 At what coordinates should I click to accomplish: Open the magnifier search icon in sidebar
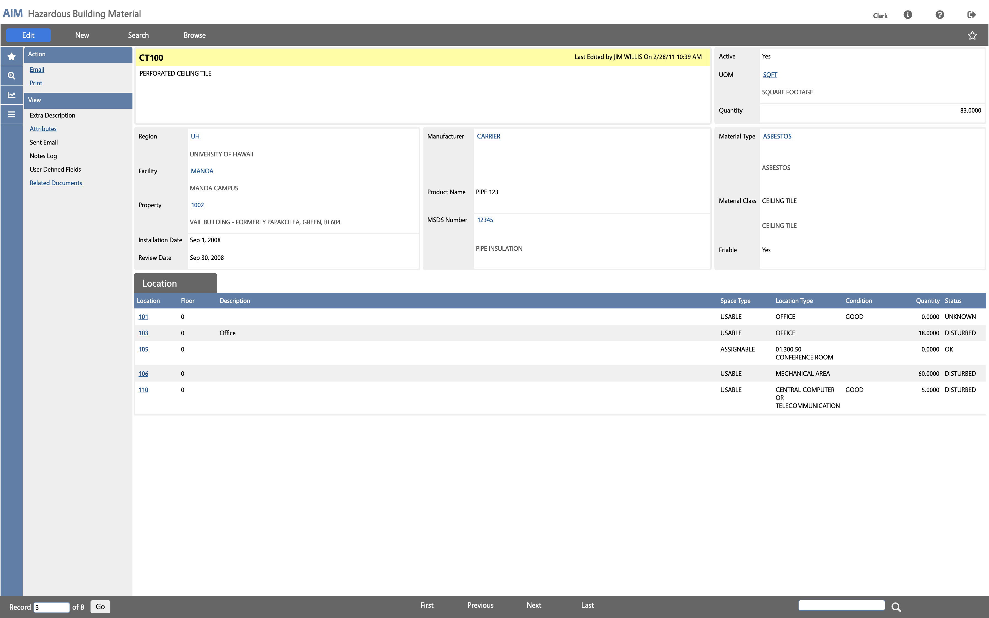point(11,76)
